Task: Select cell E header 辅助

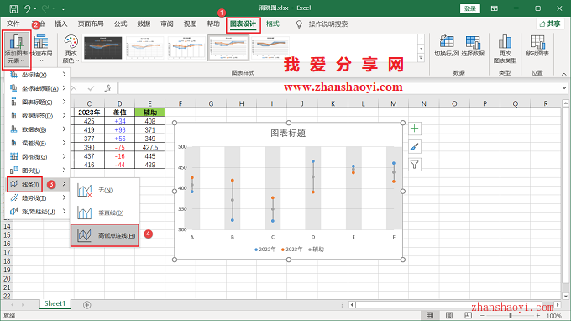Action: (x=149, y=113)
